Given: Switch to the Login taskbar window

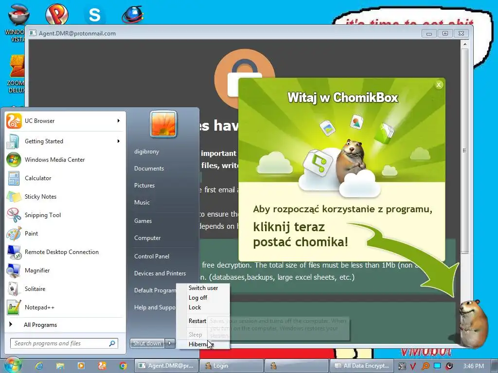Looking at the screenshot, I should (231, 366).
